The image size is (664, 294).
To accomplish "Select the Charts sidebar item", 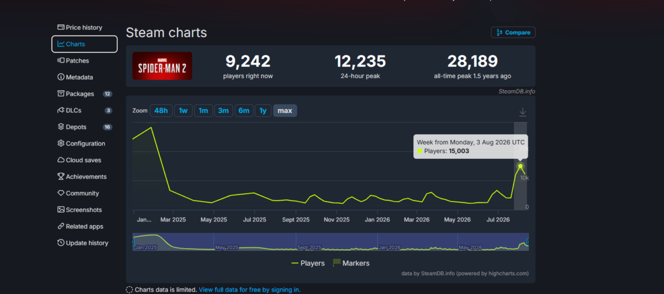I will click(x=84, y=44).
